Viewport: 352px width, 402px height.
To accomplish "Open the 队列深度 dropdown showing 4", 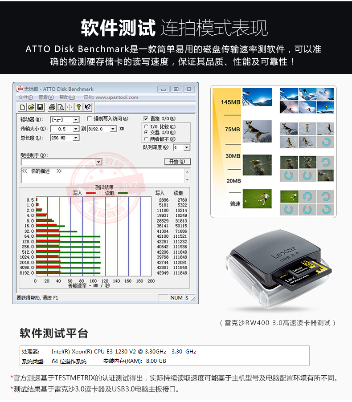I will 187,147.
